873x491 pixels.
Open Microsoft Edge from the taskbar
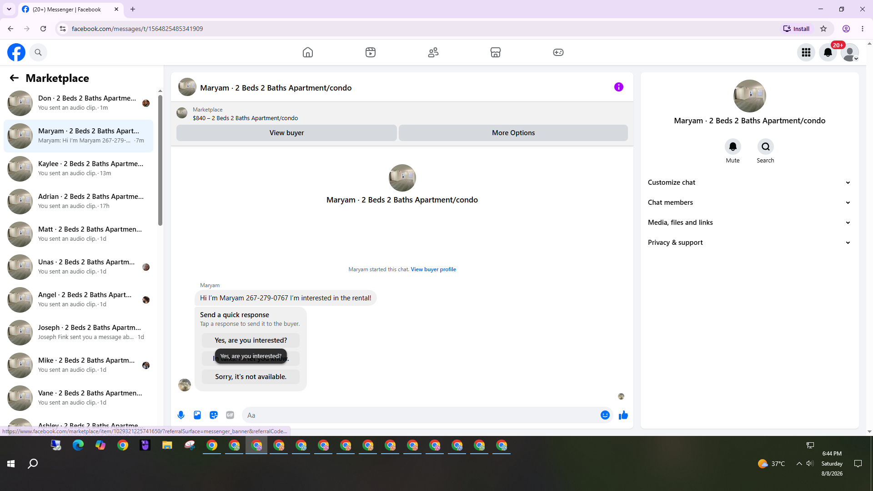pyautogui.click(x=78, y=445)
